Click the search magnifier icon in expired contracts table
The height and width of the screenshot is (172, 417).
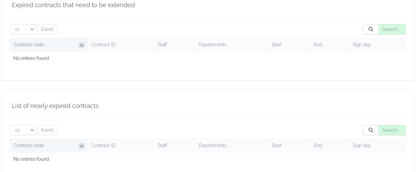point(371,29)
